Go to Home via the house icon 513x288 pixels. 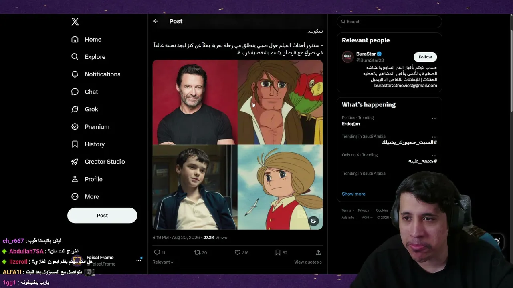(x=75, y=39)
